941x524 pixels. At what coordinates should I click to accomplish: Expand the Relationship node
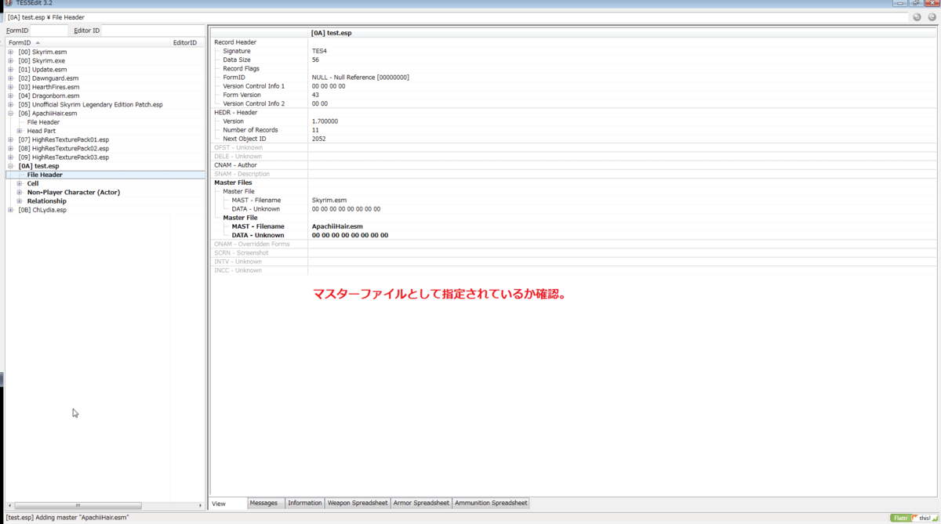(x=19, y=201)
